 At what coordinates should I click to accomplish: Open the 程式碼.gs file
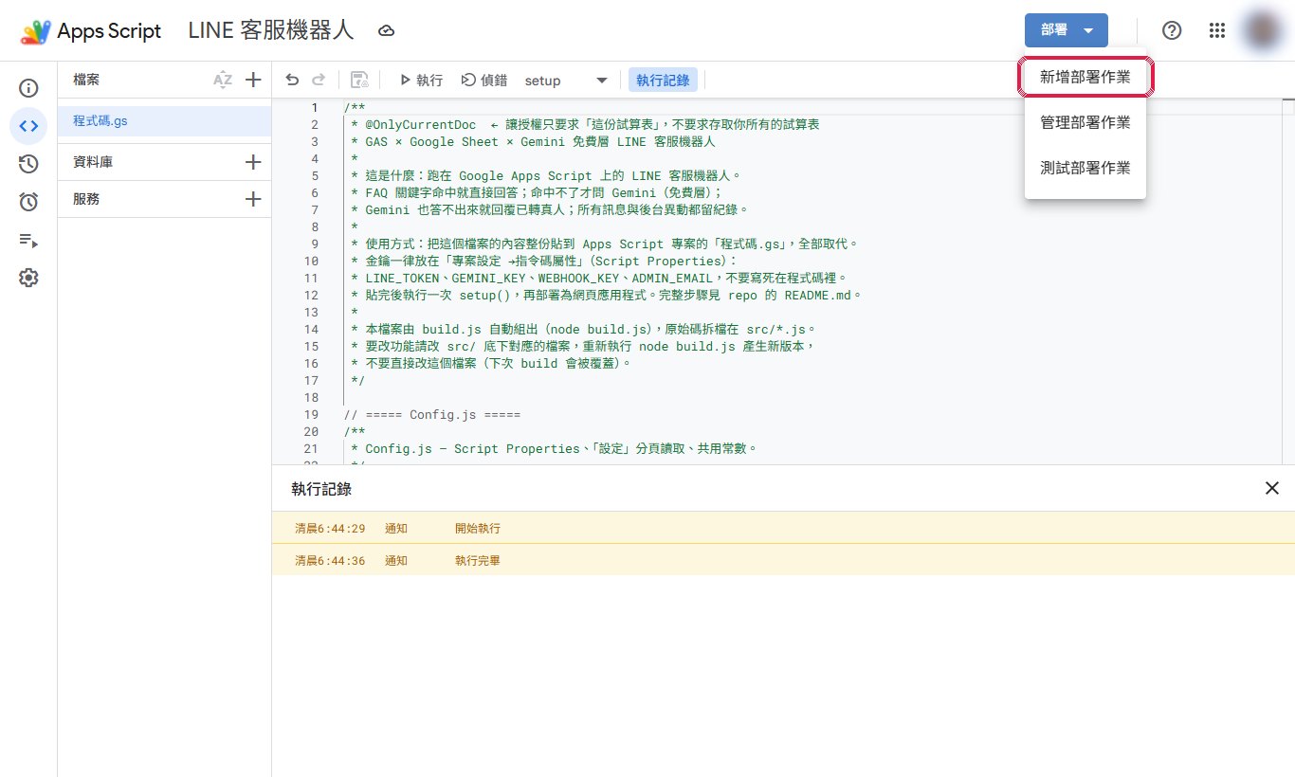pos(164,121)
